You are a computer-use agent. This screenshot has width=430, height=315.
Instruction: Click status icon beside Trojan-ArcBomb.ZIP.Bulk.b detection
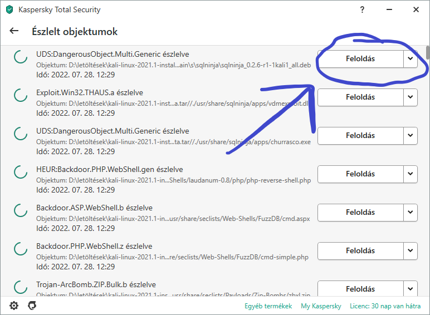(21, 287)
